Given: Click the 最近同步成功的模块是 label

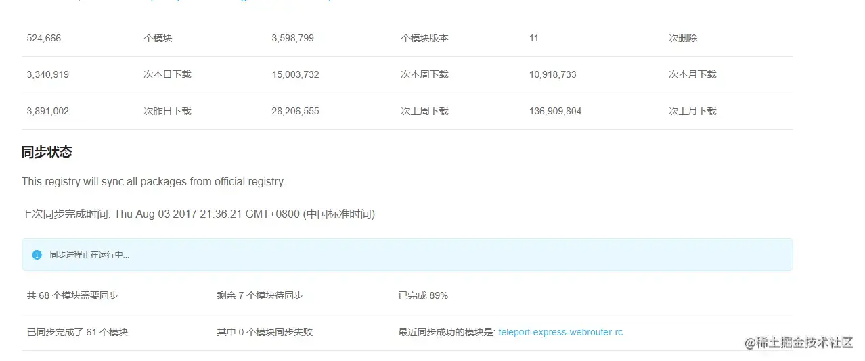Looking at the screenshot, I should pos(447,332).
